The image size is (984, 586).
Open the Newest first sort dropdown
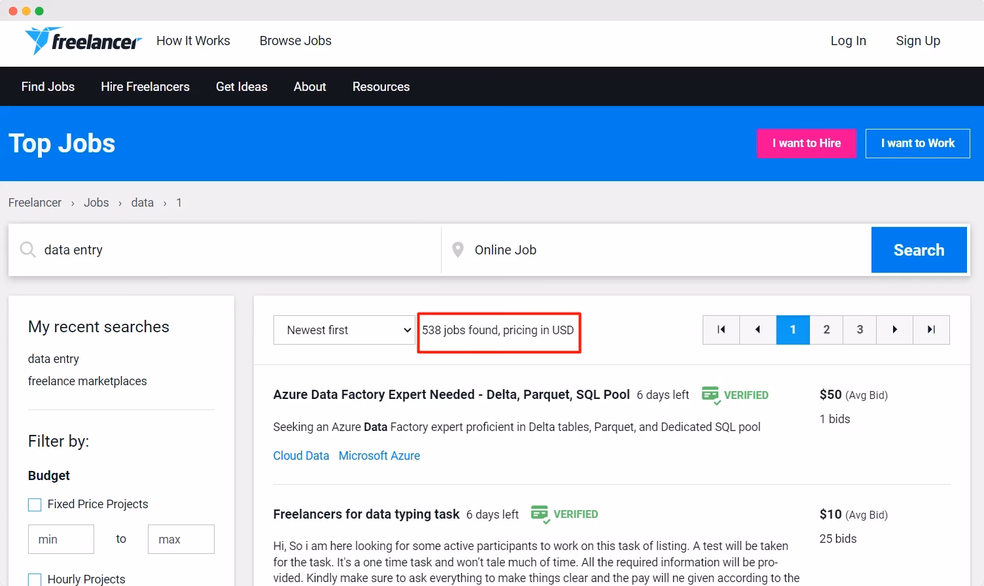click(344, 330)
